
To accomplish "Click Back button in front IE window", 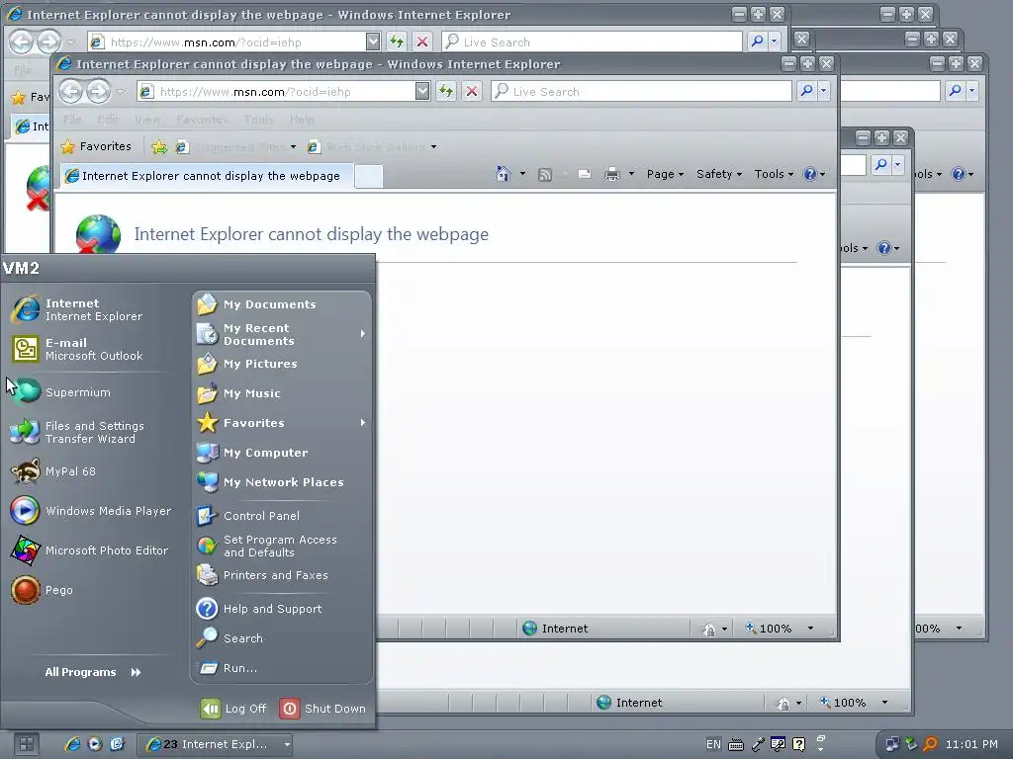I will click(71, 92).
